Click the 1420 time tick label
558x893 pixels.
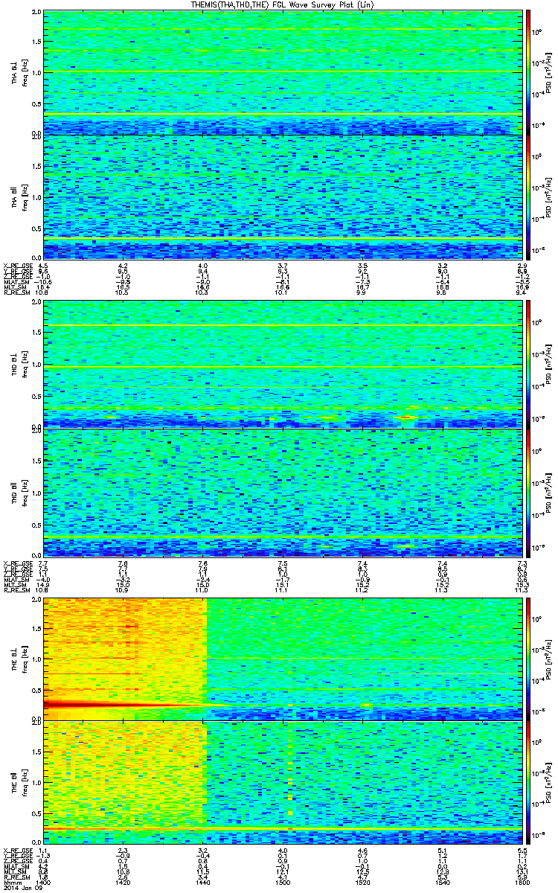point(124,882)
